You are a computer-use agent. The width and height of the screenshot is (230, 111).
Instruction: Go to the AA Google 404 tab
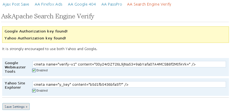click(82, 4)
